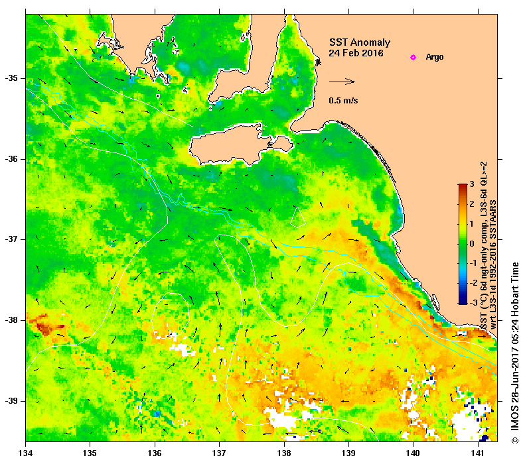Click the longitude label '139'
525x464 pixels.
tap(349, 453)
